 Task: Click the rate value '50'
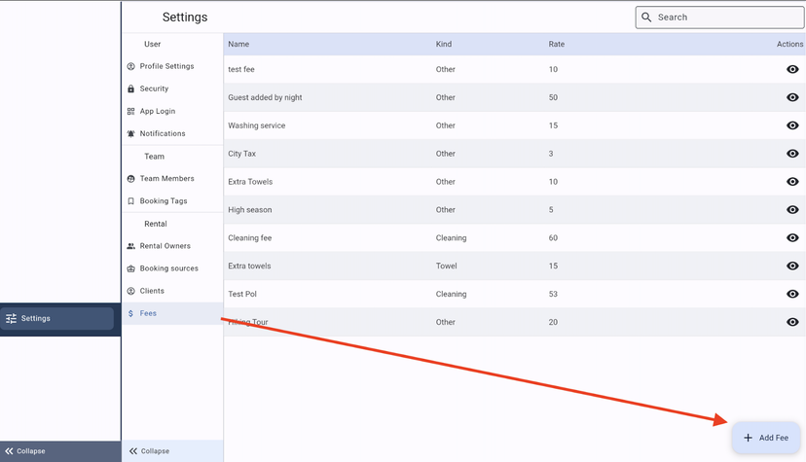coord(553,97)
